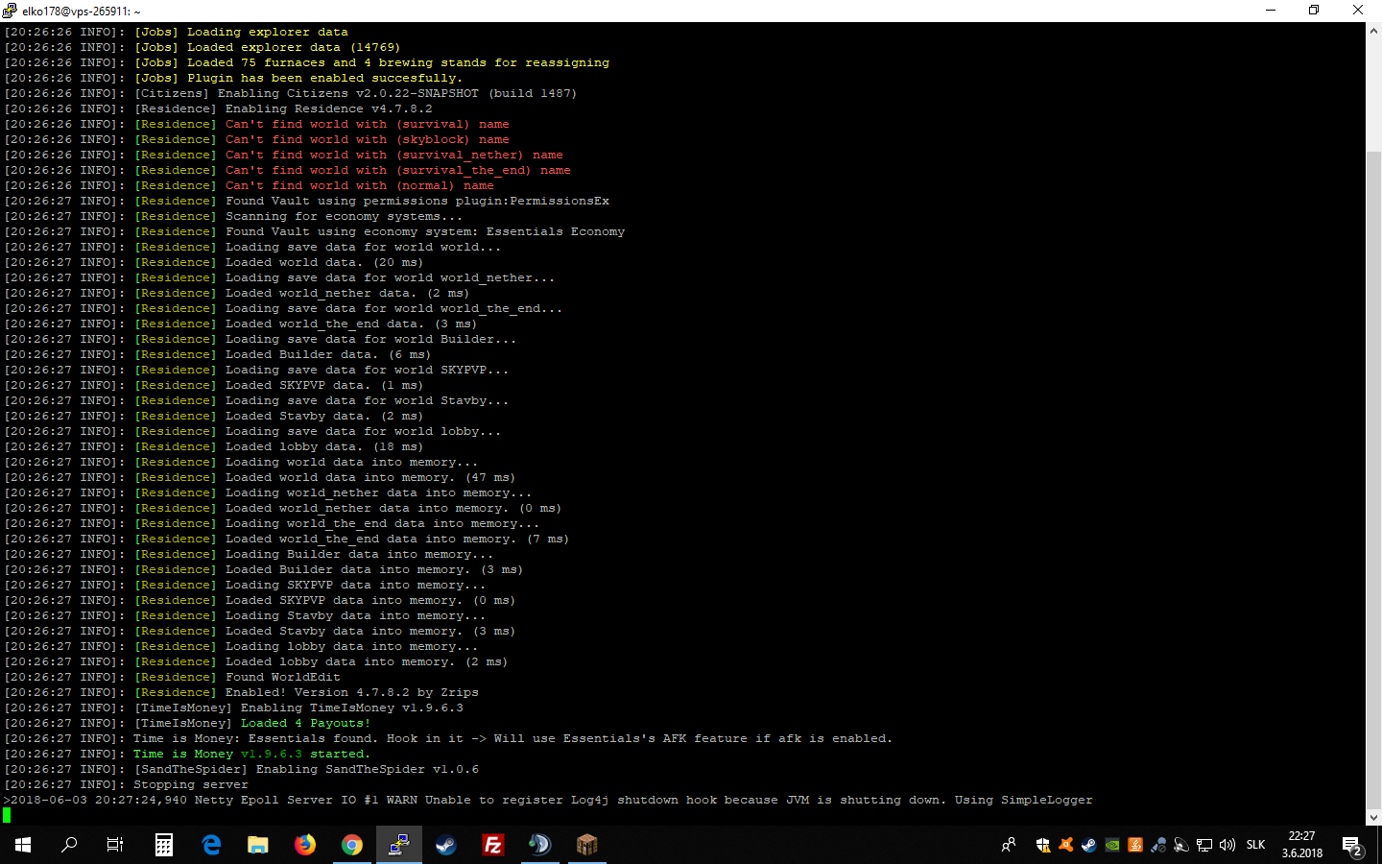The image size is (1382, 864).
Task: Open the Calculator app from the taskbar
Action: 163,845
